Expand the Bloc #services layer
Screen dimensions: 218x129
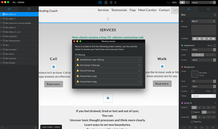(x=2, y=23)
